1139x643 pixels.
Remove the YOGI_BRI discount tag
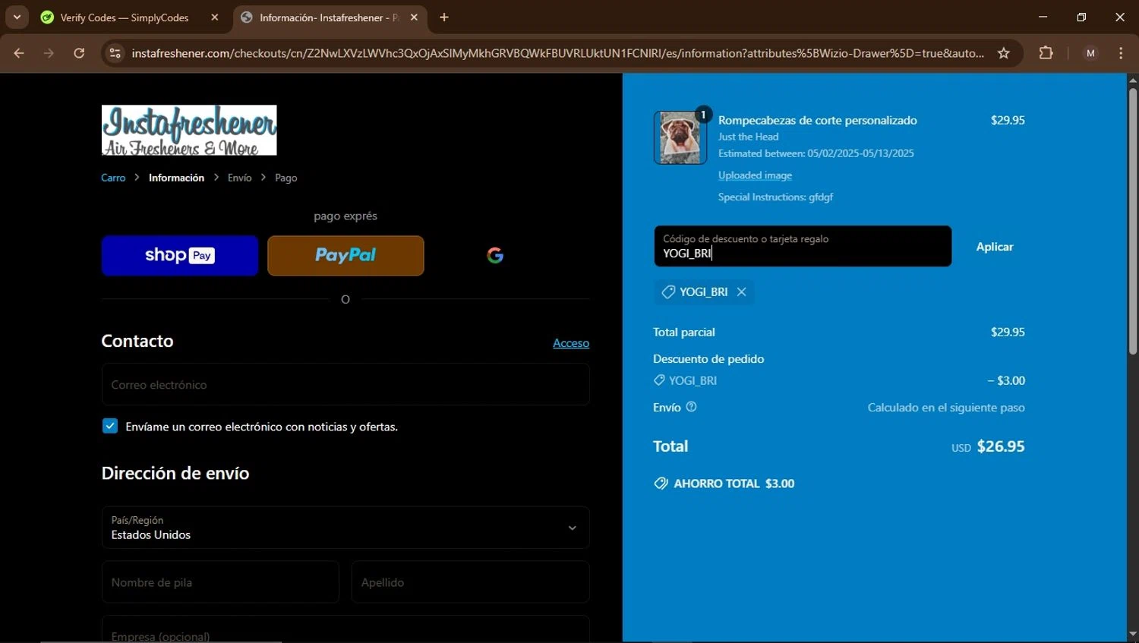point(741,292)
